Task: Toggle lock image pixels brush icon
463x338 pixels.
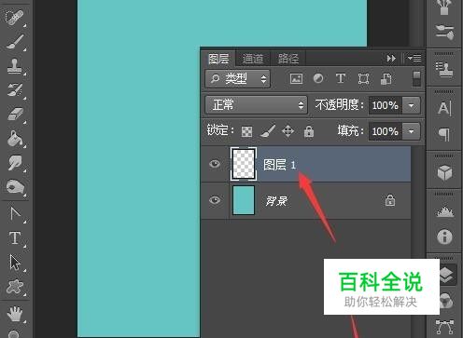Action: tap(268, 131)
